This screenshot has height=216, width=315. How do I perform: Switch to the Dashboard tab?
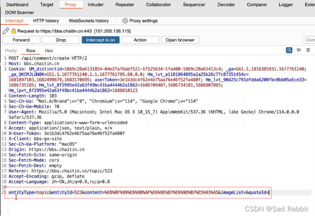pos(17,5)
